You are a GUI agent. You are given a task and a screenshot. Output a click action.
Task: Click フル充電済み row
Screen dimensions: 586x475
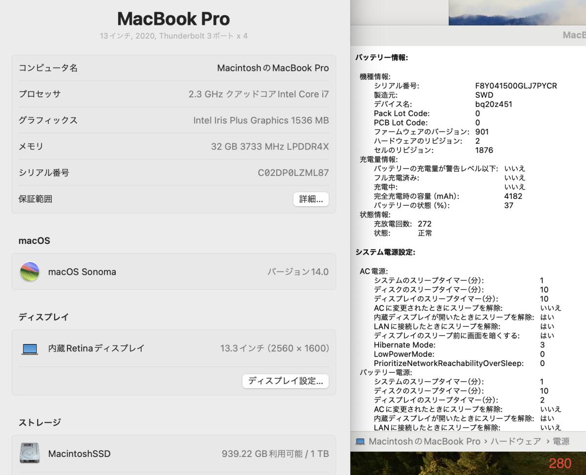(450, 178)
